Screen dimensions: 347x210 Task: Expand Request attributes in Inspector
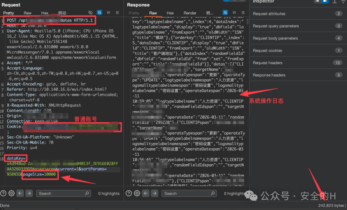[x=298, y=14]
